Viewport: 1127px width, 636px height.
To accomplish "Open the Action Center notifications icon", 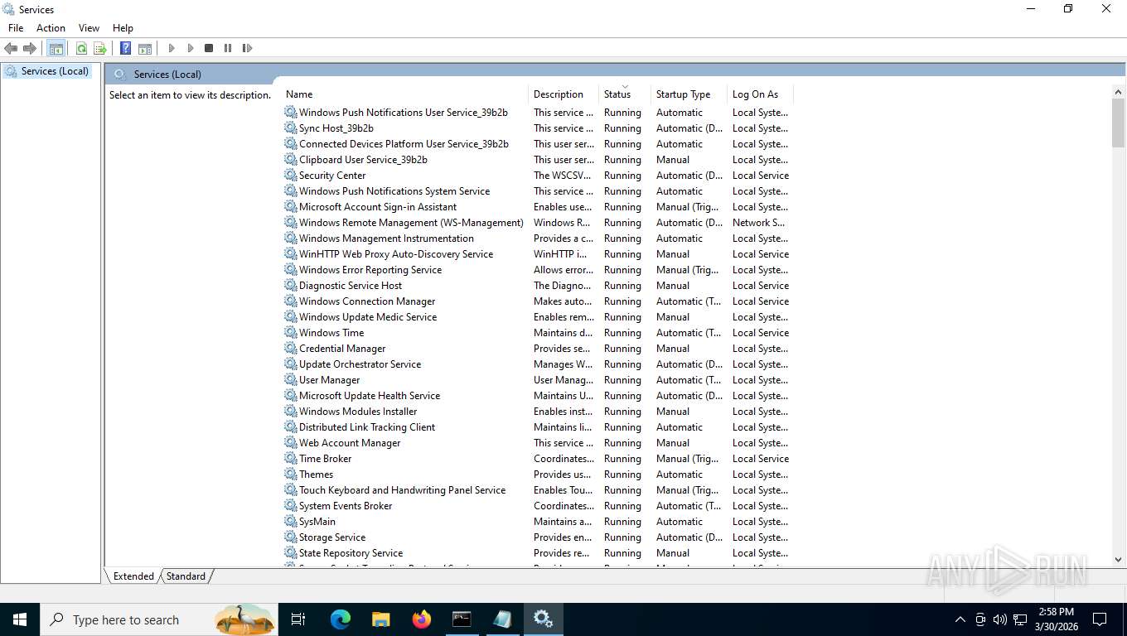I will [1100, 619].
